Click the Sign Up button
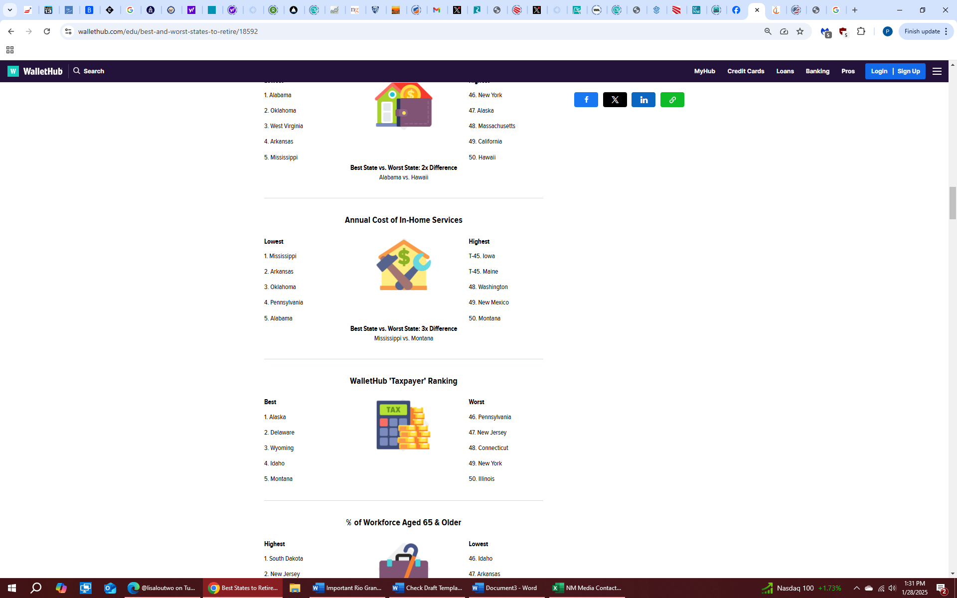 click(909, 71)
